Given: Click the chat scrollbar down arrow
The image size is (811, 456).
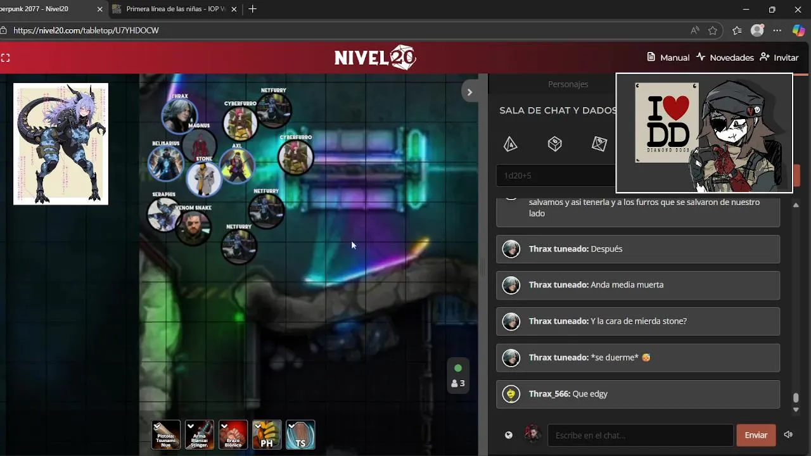Looking at the screenshot, I should point(796,410).
